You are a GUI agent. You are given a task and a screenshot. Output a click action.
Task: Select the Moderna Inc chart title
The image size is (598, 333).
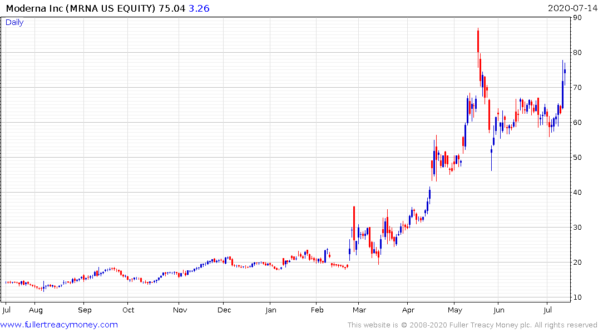[81, 8]
